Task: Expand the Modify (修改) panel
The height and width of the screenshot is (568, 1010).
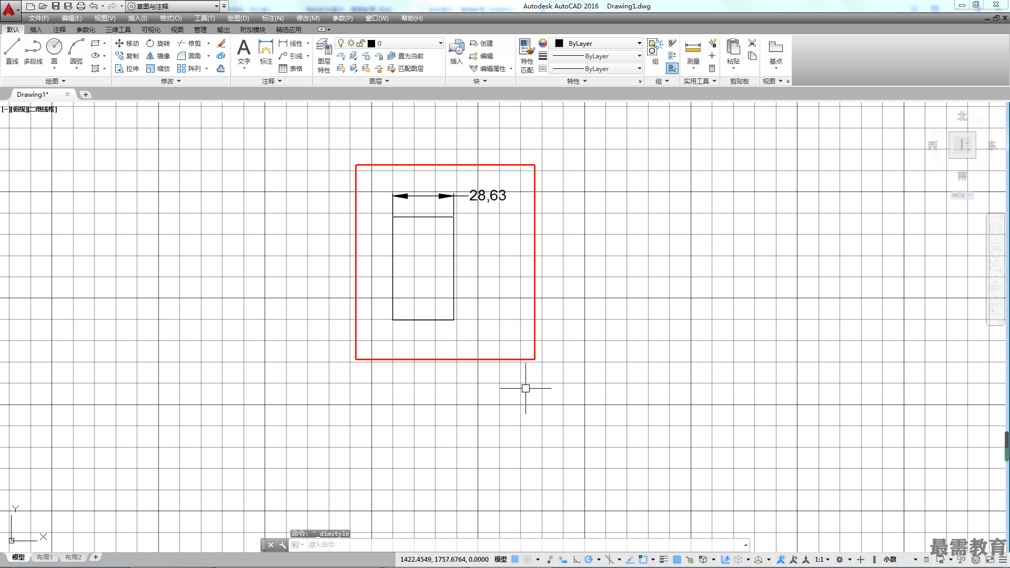Action: 171,81
